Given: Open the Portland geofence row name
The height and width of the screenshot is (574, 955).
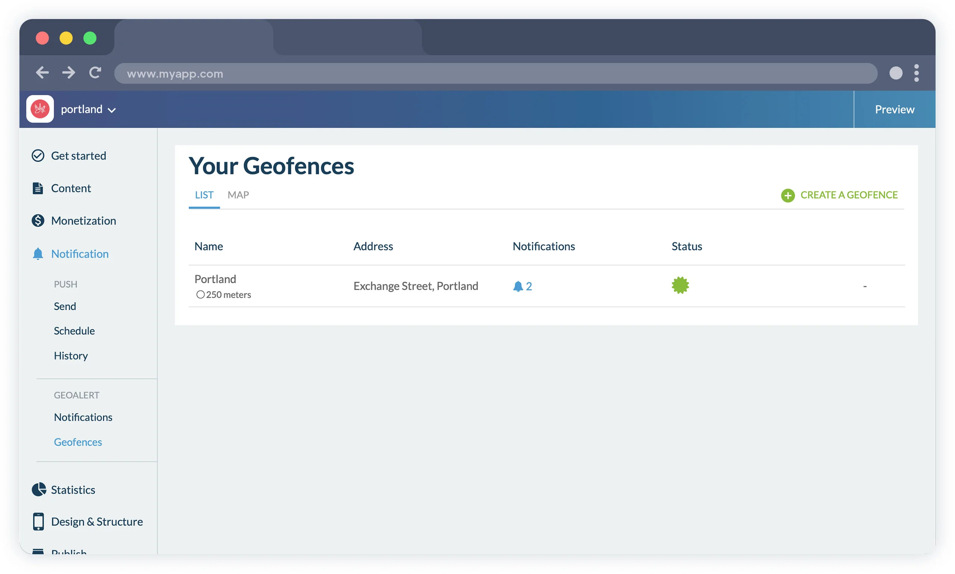Looking at the screenshot, I should pos(215,279).
